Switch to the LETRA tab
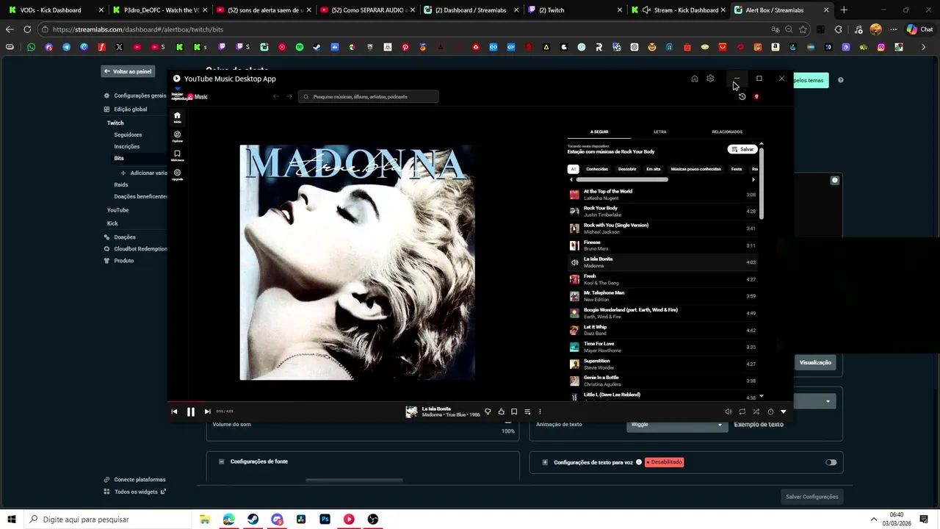This screenshot has width=940, height=529. tap(660, 132)
